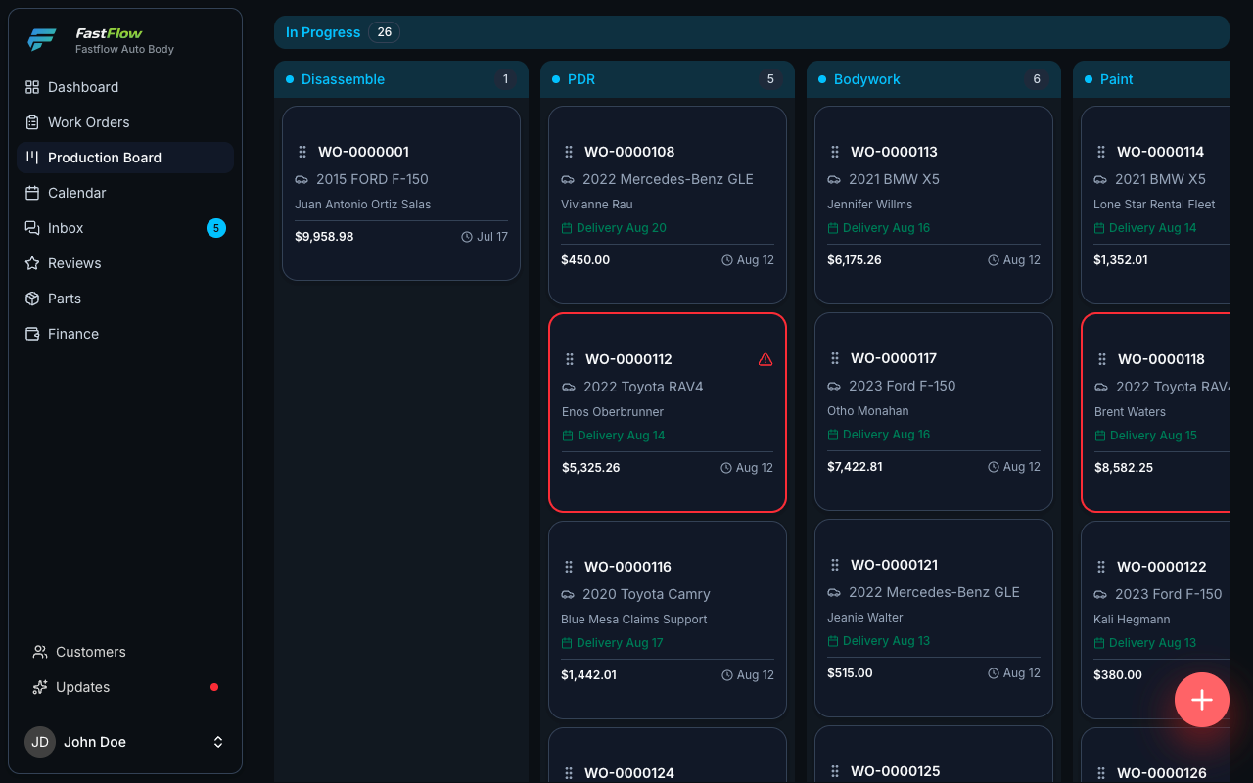Open work order WO-0000113
This screenshot has width=1253, height=783.
[x=894, y=152]
